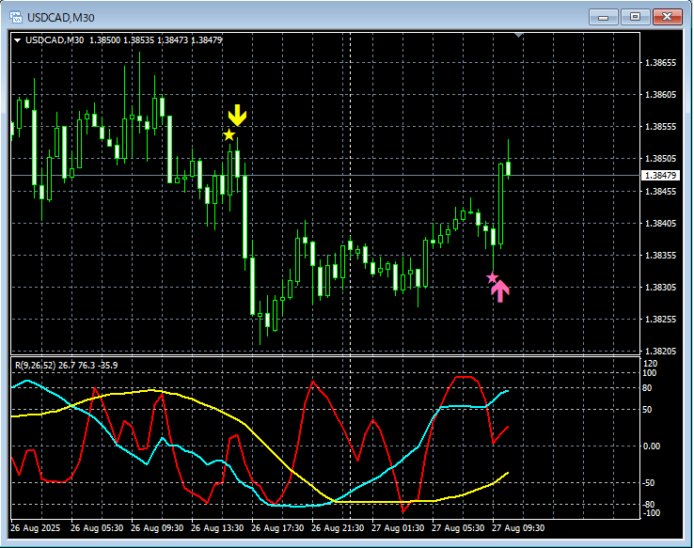Click the 27 Aug 09:30 time axis label

point(518,528)
